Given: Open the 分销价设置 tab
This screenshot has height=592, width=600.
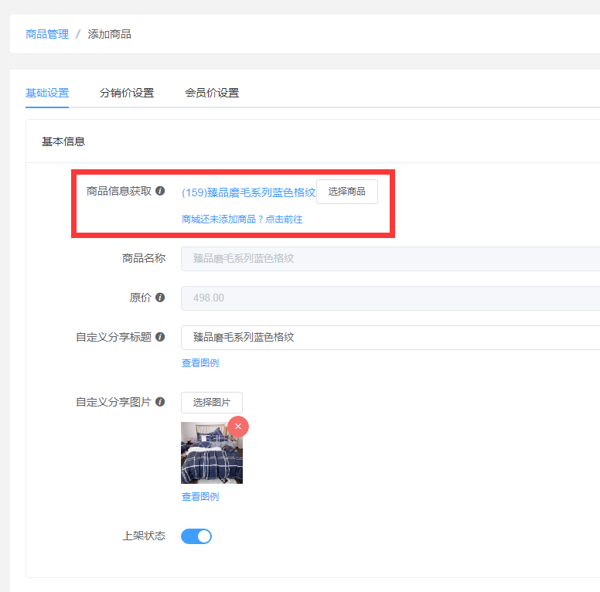Looking at the screenshot, I should [x=127, y=93].
